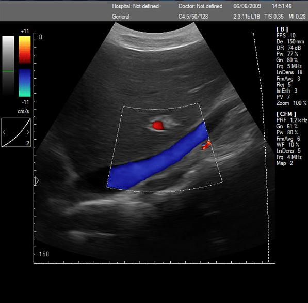
Task: Click the gamma curve box labeled 2
Action: (16, 132)
